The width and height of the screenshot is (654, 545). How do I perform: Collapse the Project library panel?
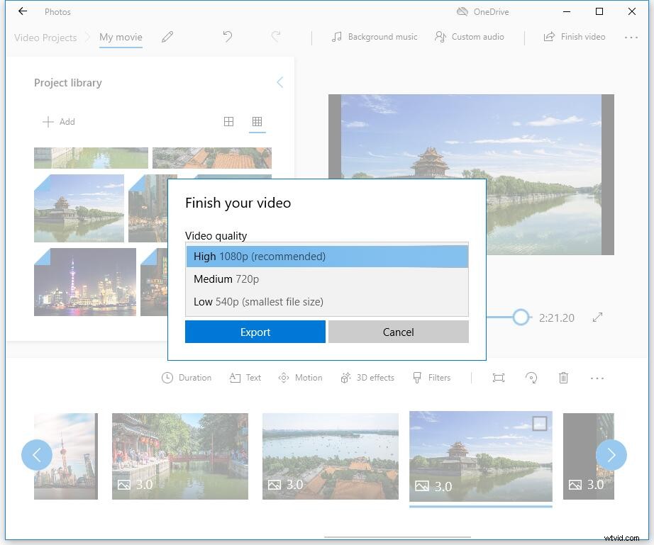pos(279,82)
